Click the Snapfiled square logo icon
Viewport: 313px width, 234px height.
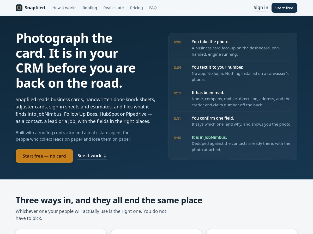[19, 8]
